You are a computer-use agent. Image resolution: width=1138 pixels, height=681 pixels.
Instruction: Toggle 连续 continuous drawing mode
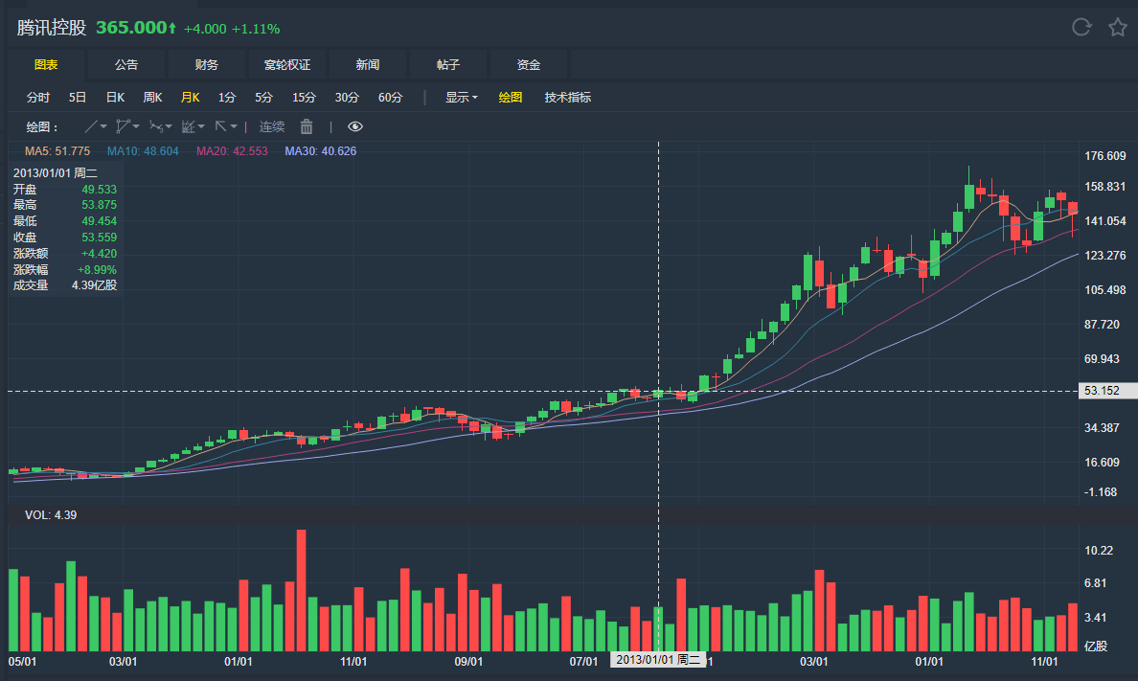point(272,126)
